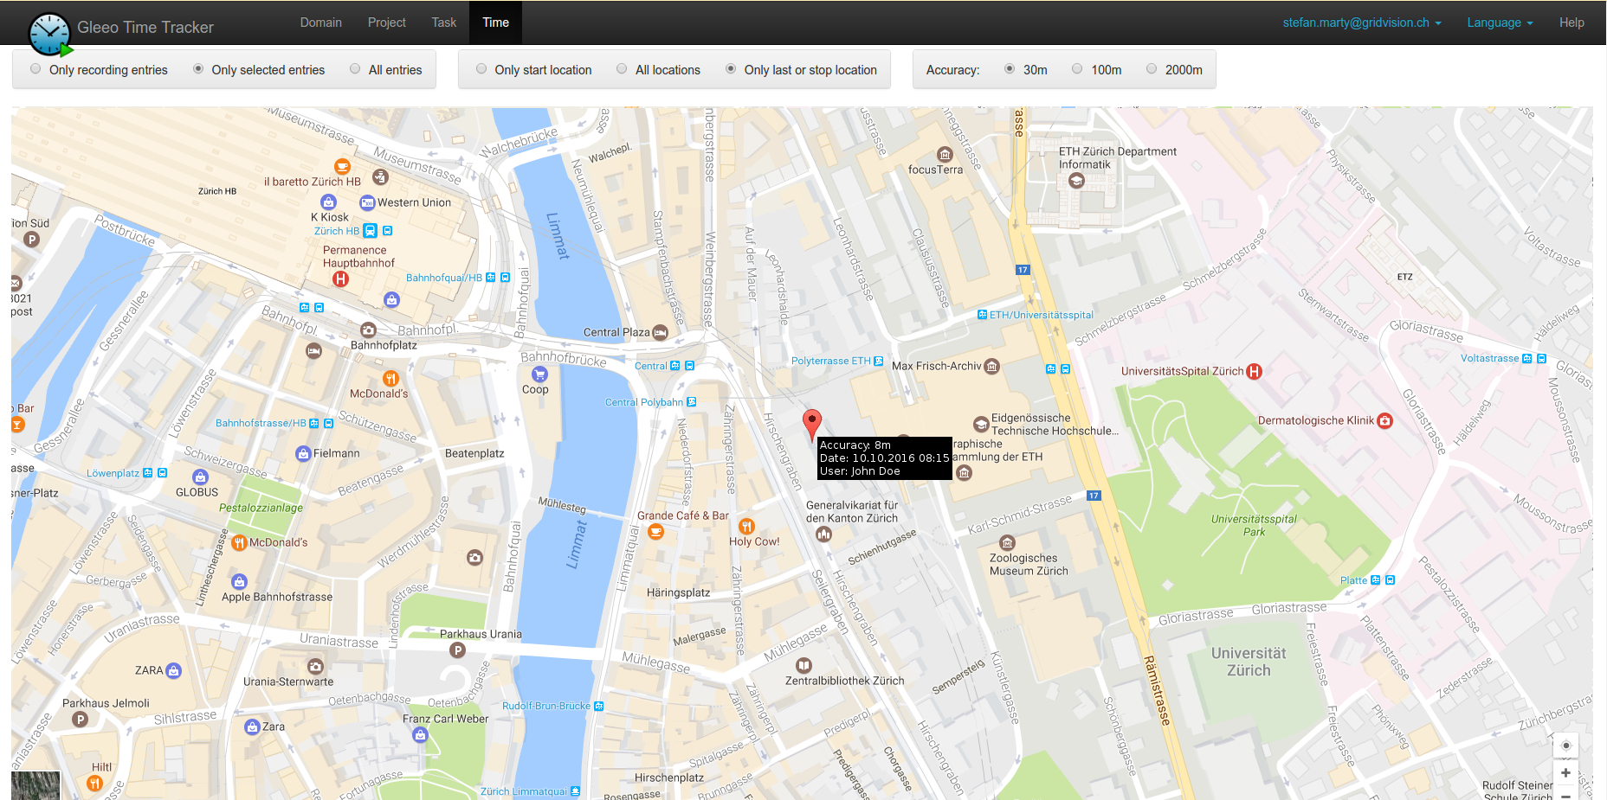The height and width of the screenshot is (800, 1607).
Task: Click the Polyterrasse ETH transit stop label
Action: (x=830, y=361)
